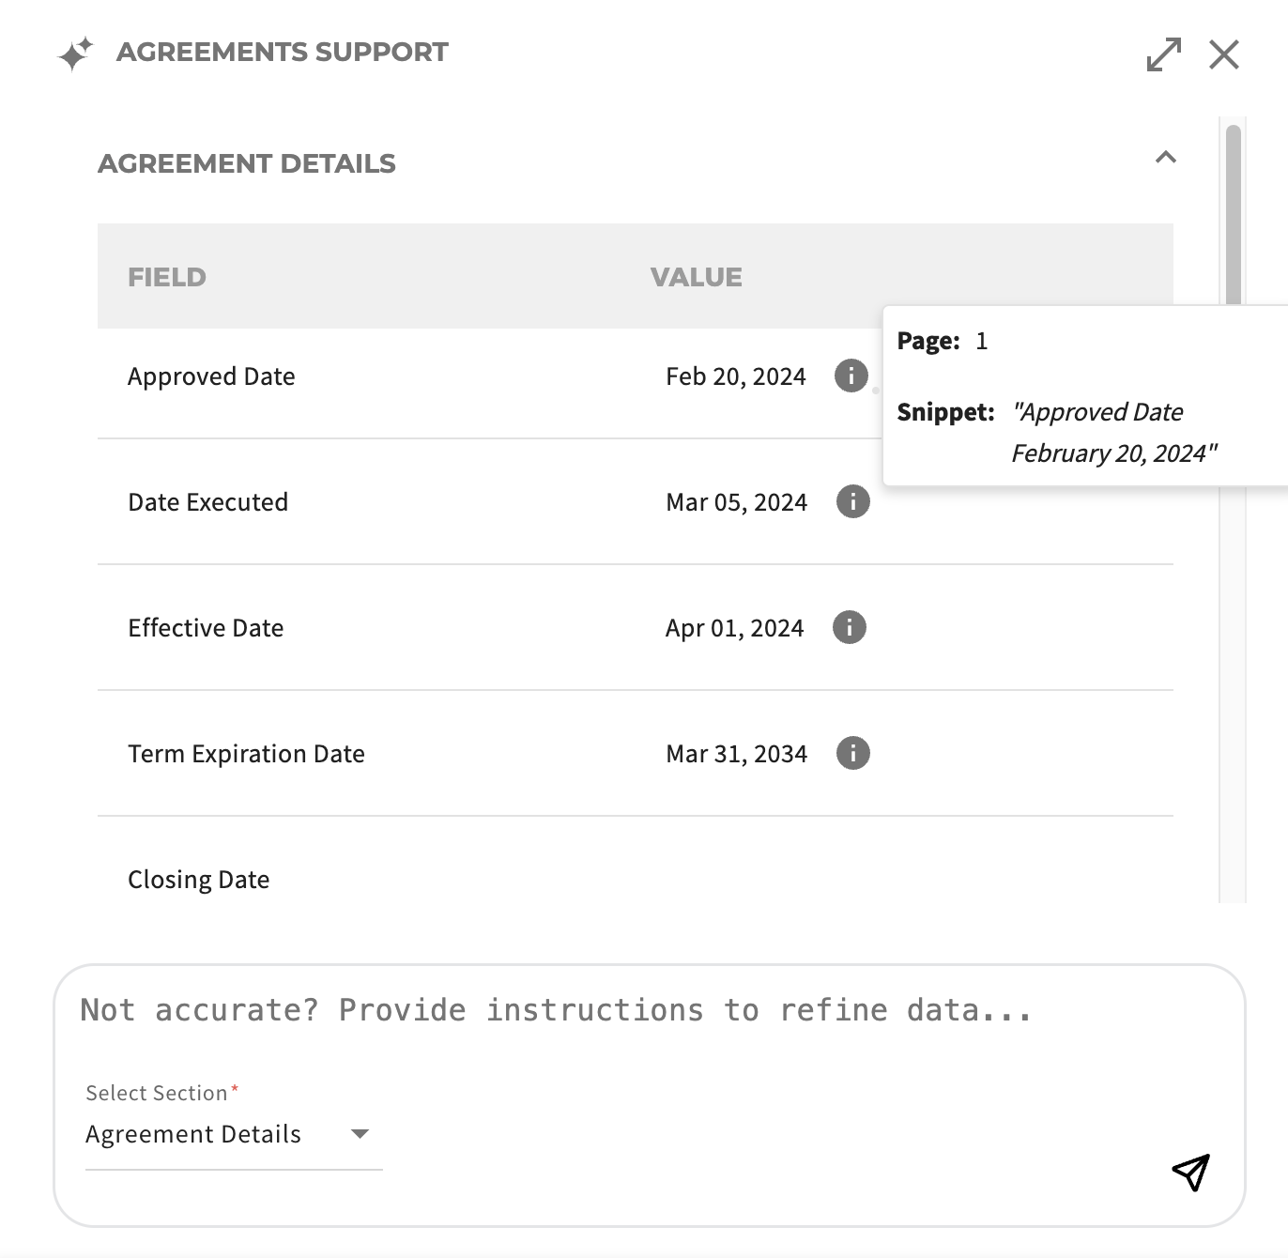Show source info for Date Executed

[852, 501]
